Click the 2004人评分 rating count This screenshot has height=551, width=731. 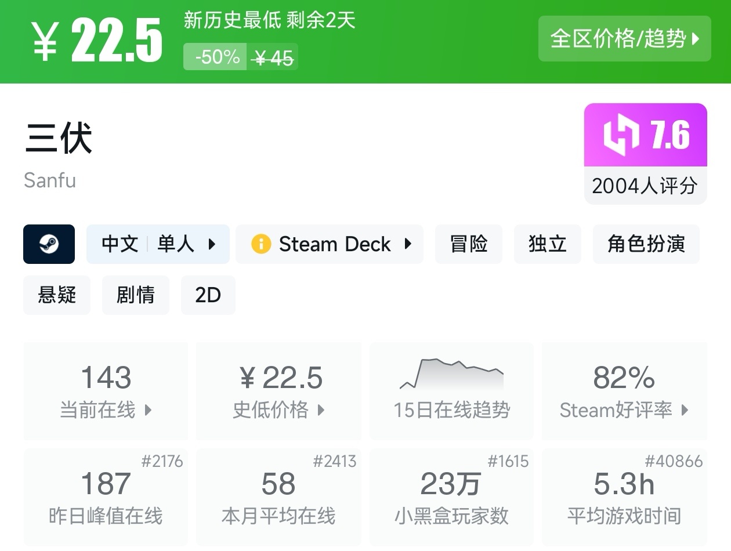click(x=645, y=186)
